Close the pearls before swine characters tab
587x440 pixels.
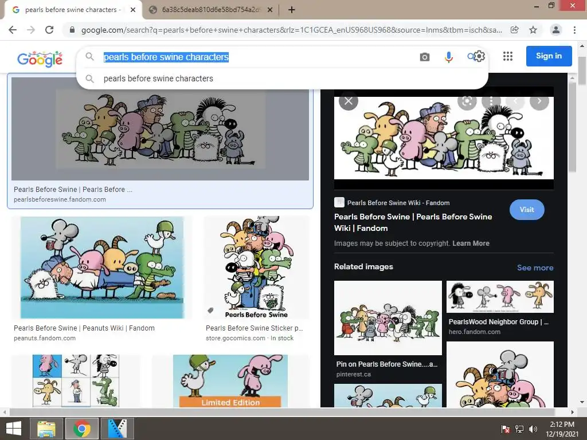(133, 10)
